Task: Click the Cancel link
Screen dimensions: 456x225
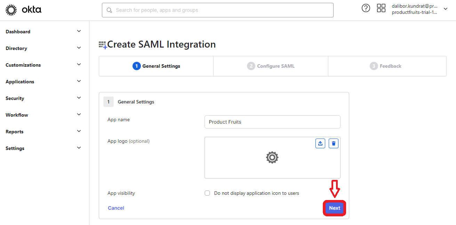Action: [x=116, y=208]
